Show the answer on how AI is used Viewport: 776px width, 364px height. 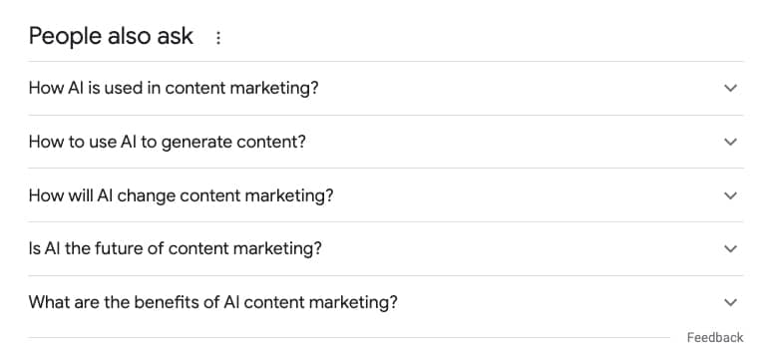[x=386, y=88]
